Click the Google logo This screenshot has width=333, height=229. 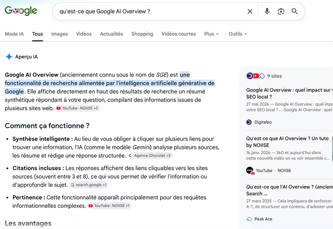click(x=21, y=11)
